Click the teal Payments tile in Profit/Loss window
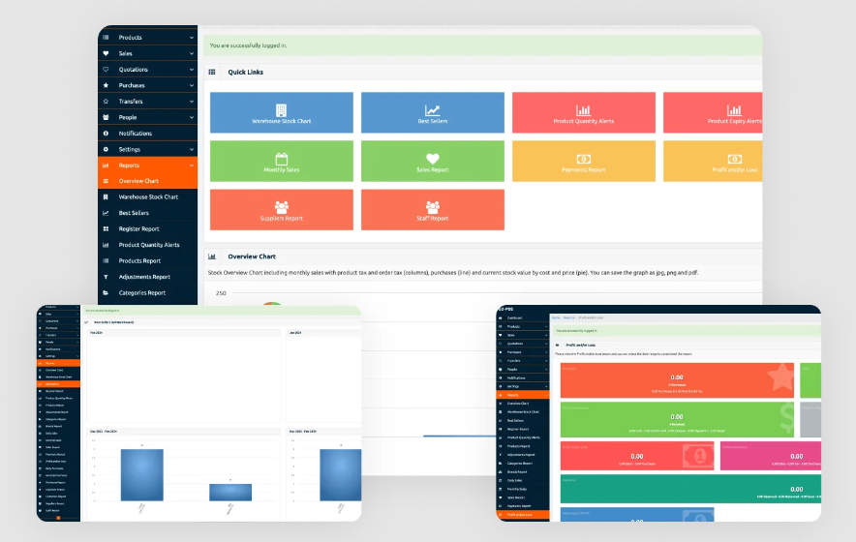This screenshot has height=542, width=856. coord(690,489)
